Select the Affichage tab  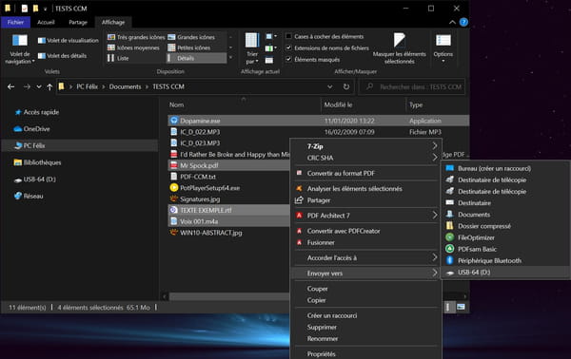[113, 22]
